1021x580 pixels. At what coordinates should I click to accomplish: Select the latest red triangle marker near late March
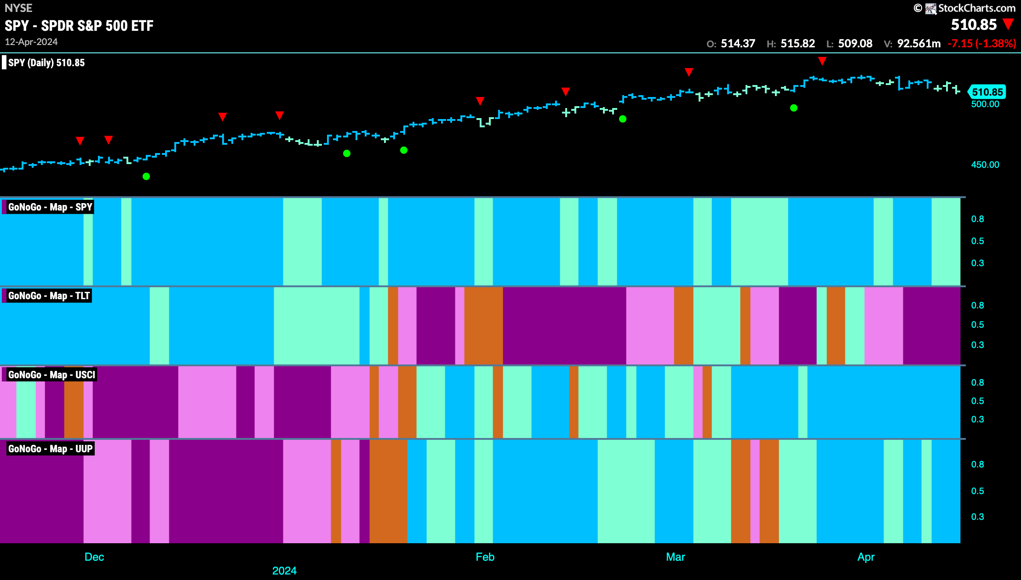coord(822,61)
